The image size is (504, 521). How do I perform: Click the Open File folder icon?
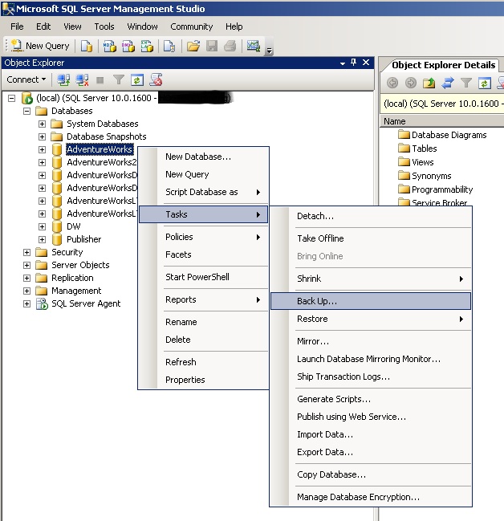[193, 46]
